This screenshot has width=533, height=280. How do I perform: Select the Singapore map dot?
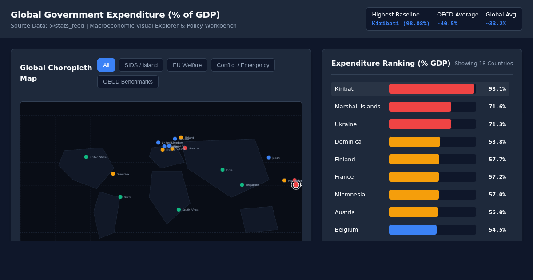(242, 185)
